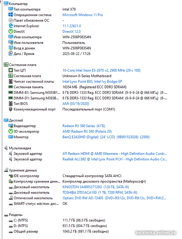Click the Мультимедиа speaker section icon
The width and height of the screenshot is (182, 239).
pos(6,148)
